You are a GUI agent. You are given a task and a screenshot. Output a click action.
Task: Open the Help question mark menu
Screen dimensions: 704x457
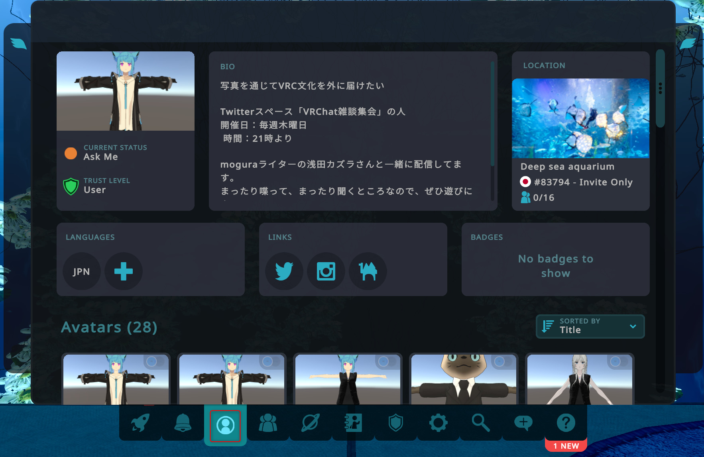point(566,423)
